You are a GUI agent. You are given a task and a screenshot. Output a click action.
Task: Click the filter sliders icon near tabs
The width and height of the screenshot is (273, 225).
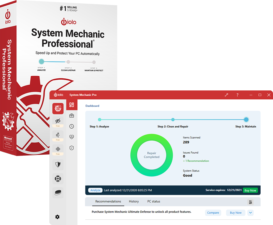pyautogui.click(x=250, y=202)
